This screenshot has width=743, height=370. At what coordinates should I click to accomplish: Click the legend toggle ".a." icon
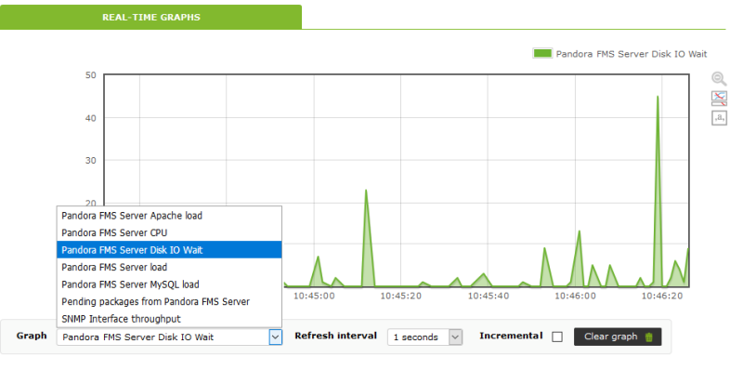pyautogui.click(x=719, y=118)
